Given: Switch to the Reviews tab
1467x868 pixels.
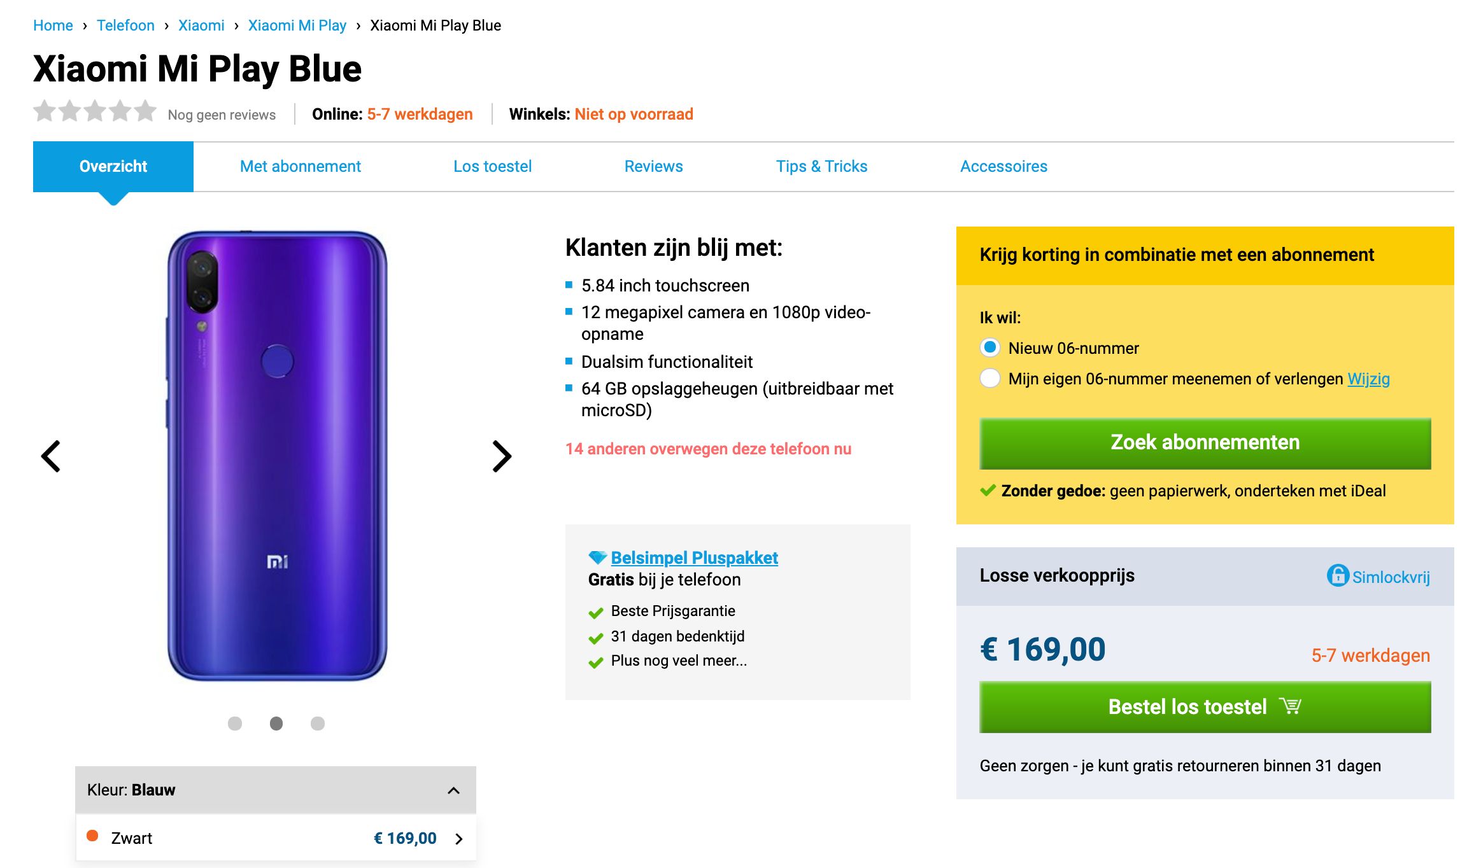Looking at the screenshot, I should click(653, 166).
